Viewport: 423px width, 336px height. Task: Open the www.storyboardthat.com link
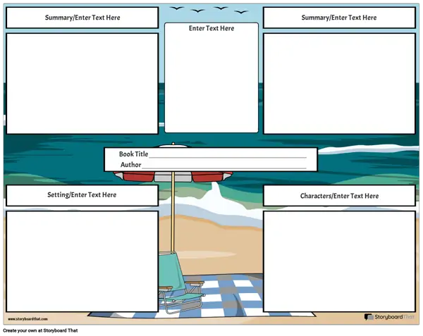pos(30,319)
